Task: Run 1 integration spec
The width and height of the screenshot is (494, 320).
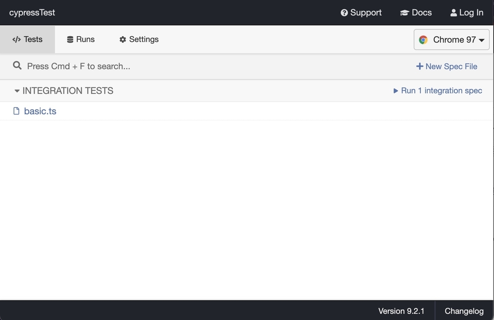Action: click(438, 91)
